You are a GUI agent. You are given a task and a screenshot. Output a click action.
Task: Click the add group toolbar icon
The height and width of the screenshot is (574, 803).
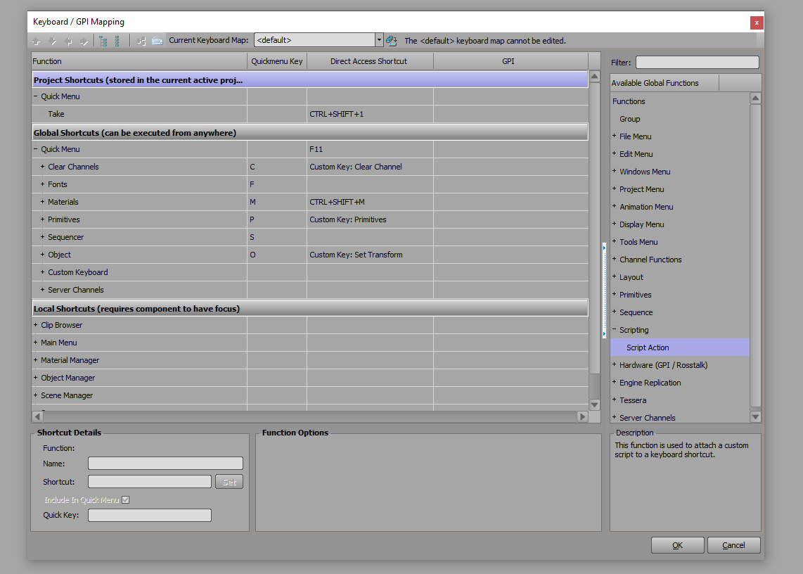(141, 41)
